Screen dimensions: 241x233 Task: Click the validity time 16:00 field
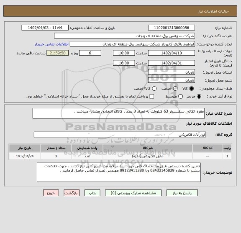coord(124,63)
